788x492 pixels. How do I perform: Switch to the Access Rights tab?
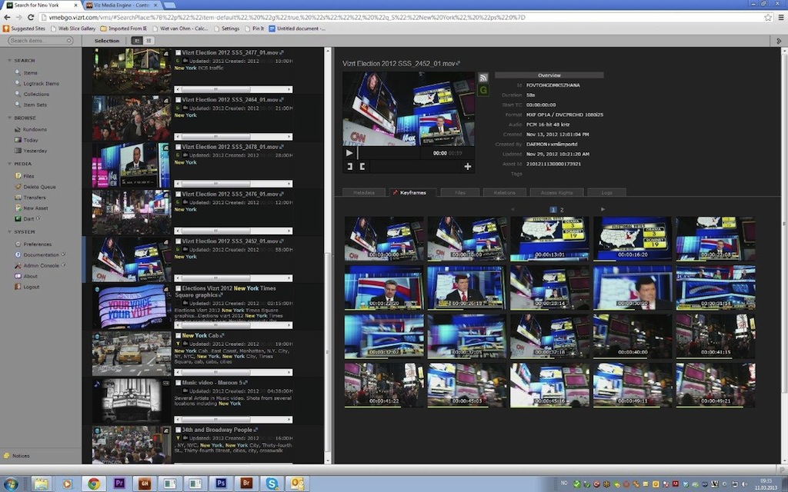pyautogui.click(x=556, y=192)
